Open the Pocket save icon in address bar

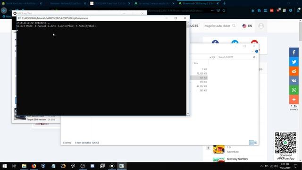pyautogui.click(x=218, y=10)
